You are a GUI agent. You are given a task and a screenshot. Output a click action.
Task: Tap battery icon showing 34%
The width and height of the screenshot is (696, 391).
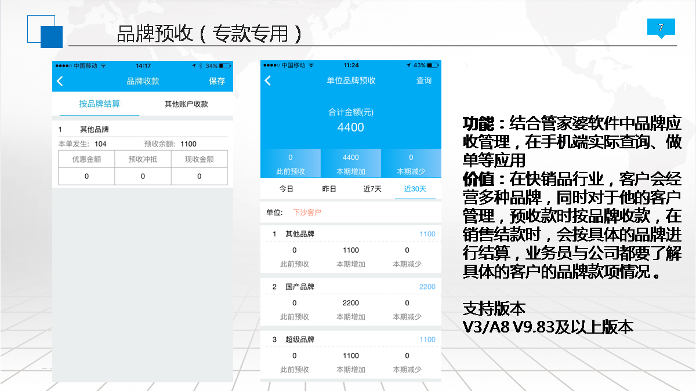(x=225, y=65)
